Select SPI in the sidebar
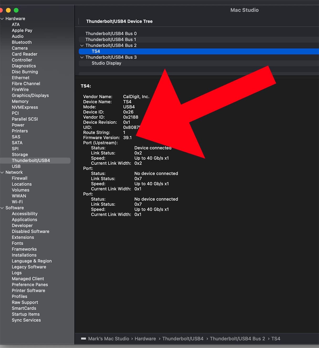Viewport: 319px width, 348px height. tap(15, 149)
